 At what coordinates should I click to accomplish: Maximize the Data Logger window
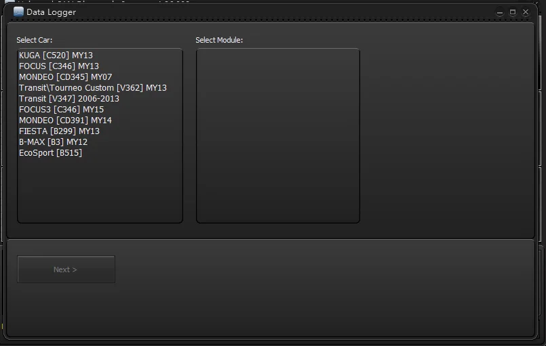pyautogui.click(x=513, y=12)
